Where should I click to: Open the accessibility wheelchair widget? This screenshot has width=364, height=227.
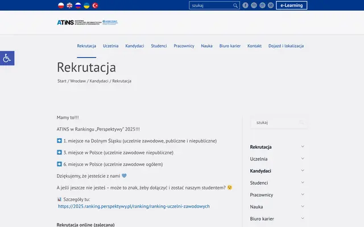[x=7, y=58]
